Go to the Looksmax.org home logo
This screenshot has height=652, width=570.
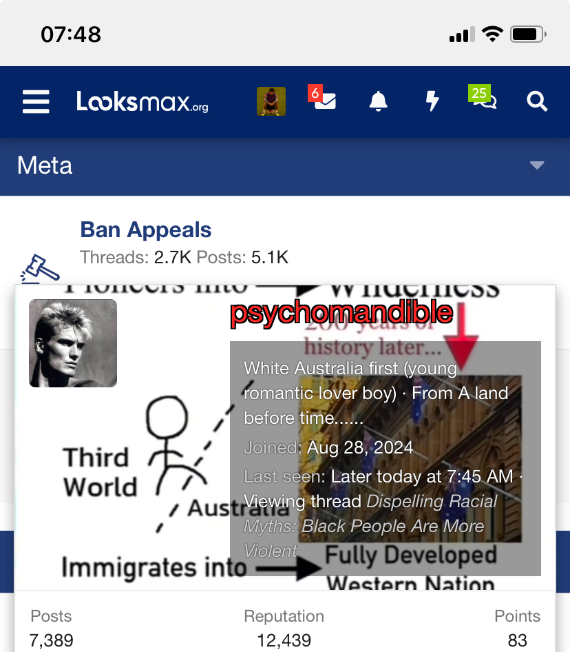click(142, 101)
